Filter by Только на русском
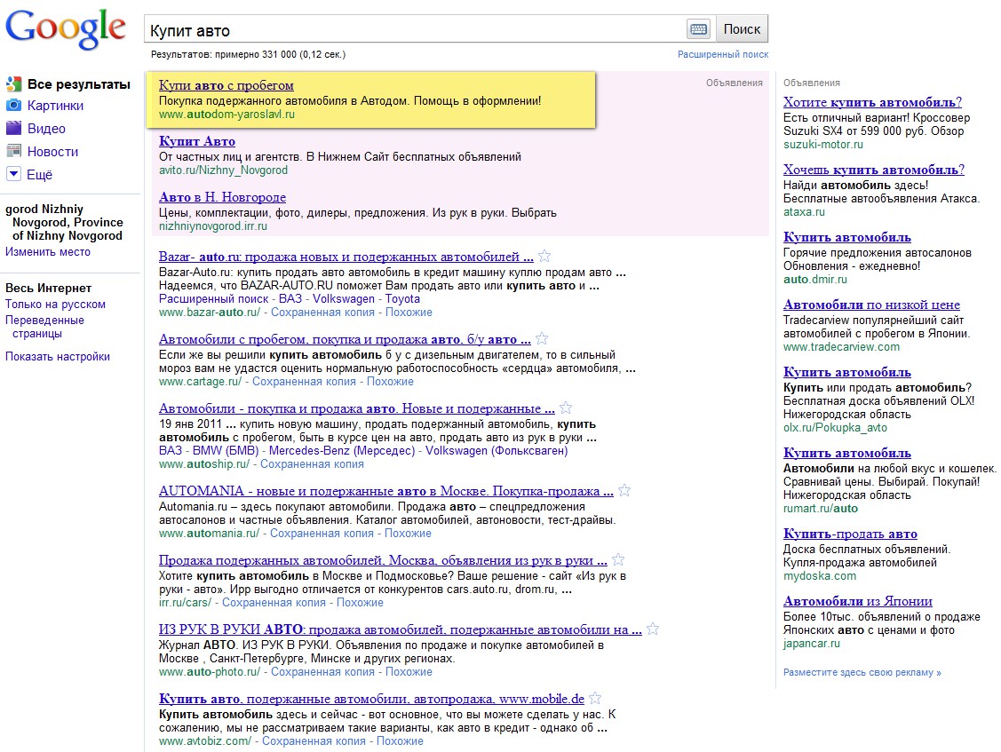 pos(56,305)
